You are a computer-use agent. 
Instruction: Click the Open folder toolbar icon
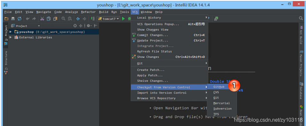6,19
